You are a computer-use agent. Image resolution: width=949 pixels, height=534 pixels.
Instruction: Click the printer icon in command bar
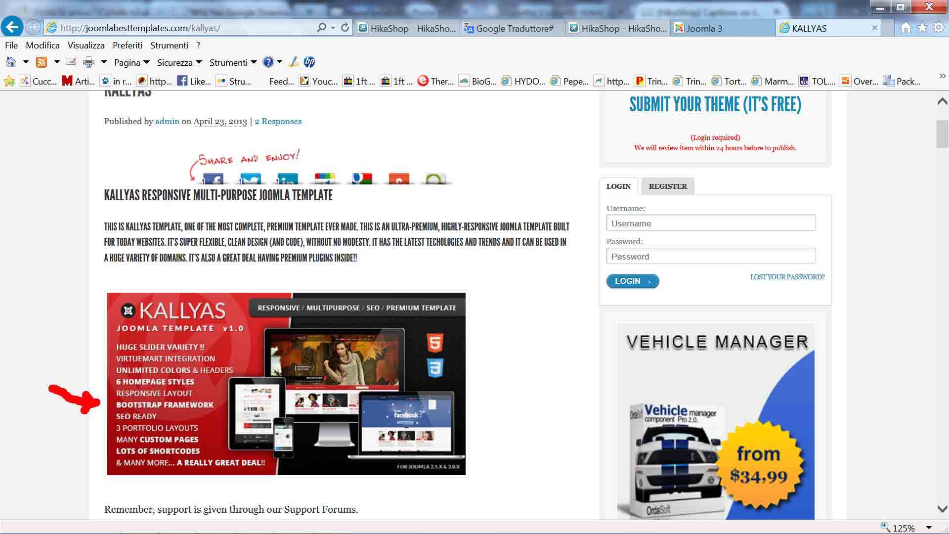88,62
